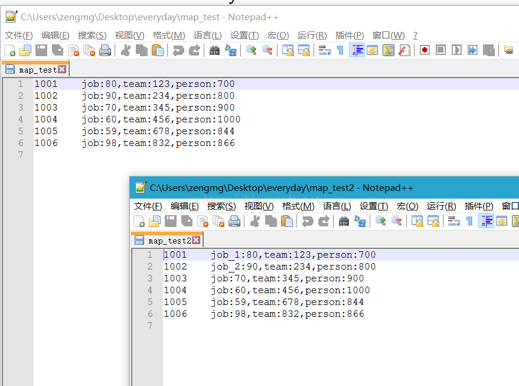This screenshot has width=519, height=386.
Task: Open the ? help menu in map_test window
Action: pos(415,35)
